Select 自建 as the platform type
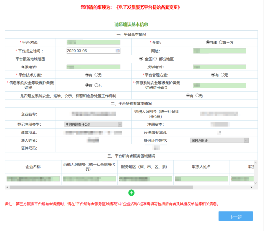 click(208, 42)
